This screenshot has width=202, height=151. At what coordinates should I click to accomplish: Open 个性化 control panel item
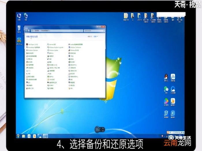pyautogui.click(x=71, y=56)
